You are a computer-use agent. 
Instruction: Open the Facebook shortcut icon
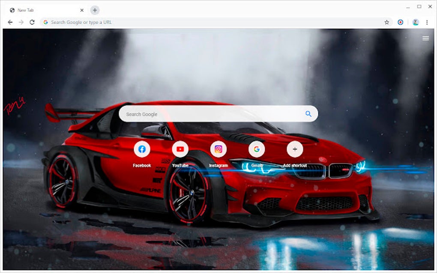142,149
